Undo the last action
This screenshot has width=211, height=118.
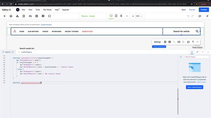point(188,16)
